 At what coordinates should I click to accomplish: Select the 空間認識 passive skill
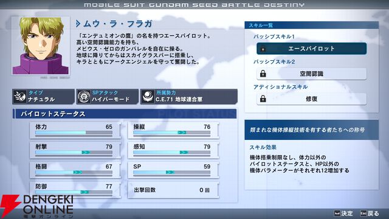311,74
